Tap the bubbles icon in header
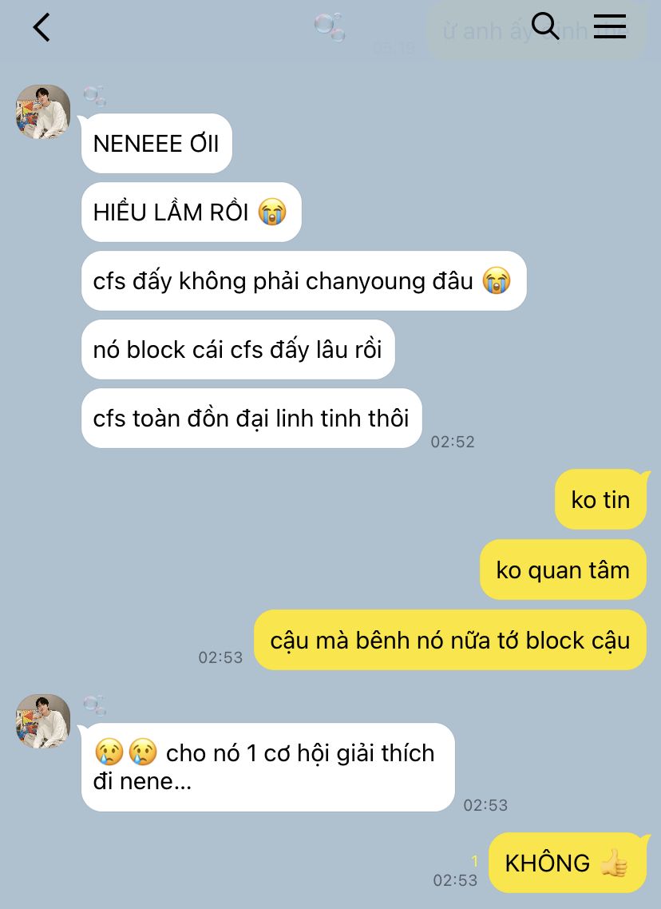 (330, 26)
